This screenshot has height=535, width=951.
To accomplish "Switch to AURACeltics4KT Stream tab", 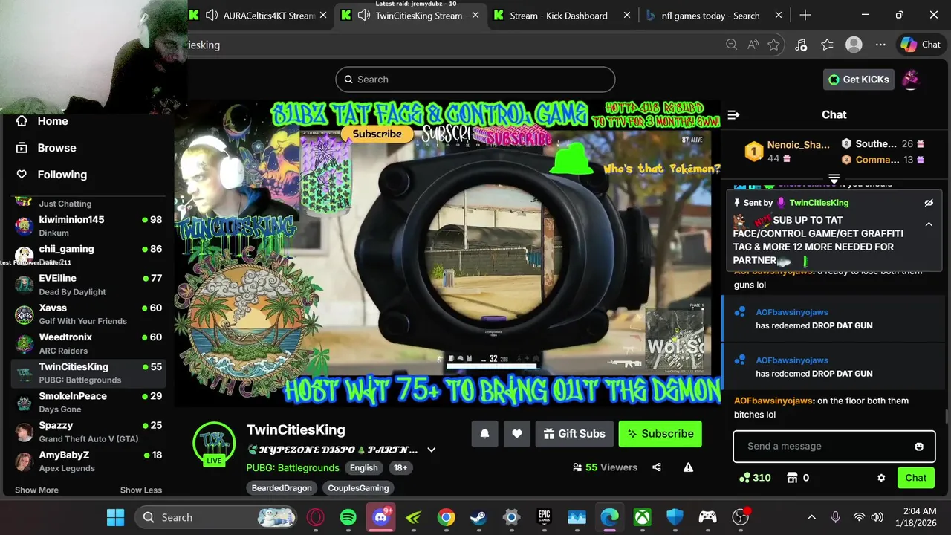I will point(260,15).
